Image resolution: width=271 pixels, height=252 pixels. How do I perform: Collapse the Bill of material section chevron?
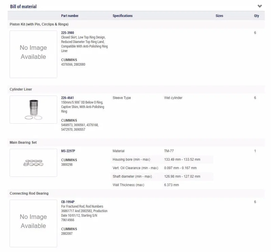click(x=259, y=6)
